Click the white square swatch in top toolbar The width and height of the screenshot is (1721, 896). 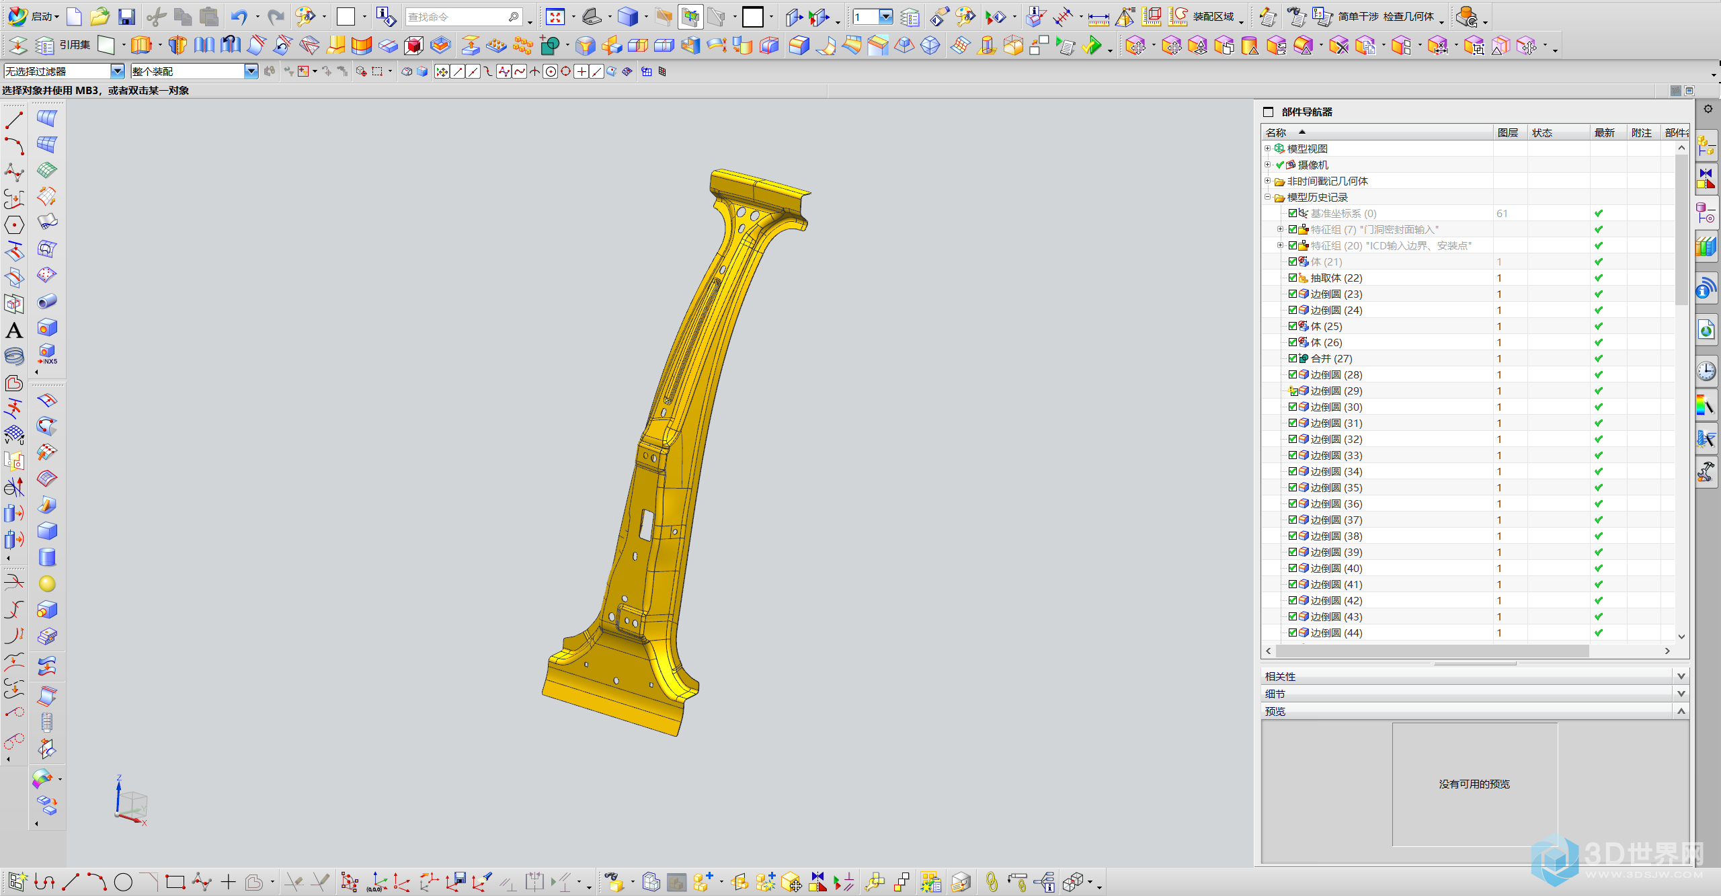(346, 17)
